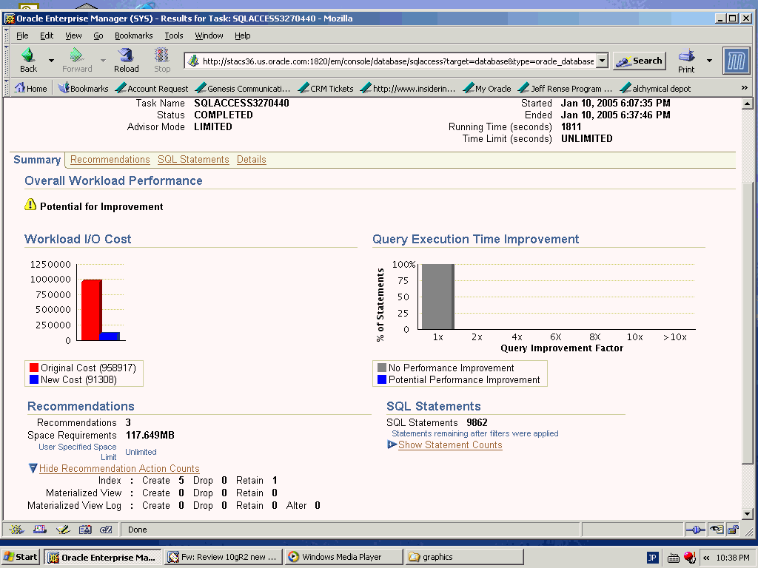
Task: Click the Home bookmark icon
Action: point(20,88)
